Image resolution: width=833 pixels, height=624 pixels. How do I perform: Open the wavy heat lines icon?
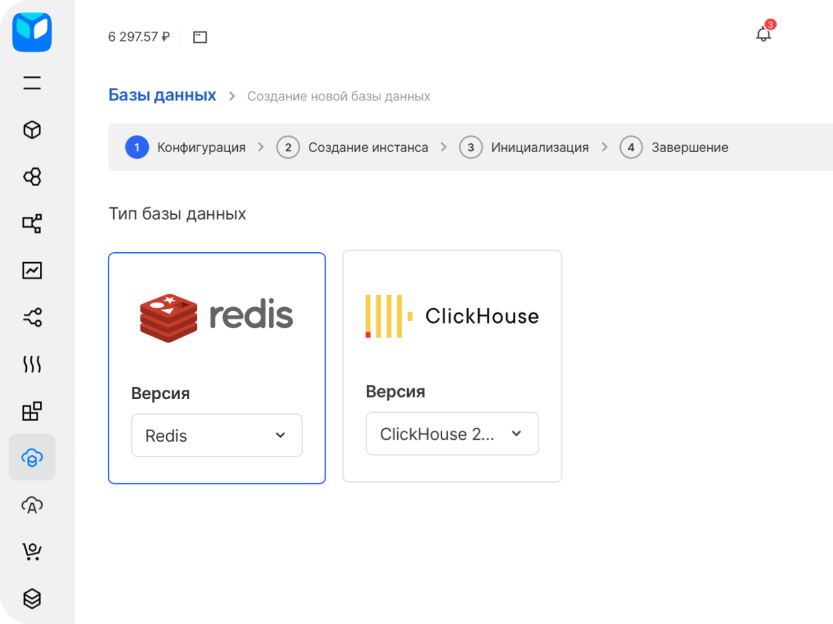32,364
